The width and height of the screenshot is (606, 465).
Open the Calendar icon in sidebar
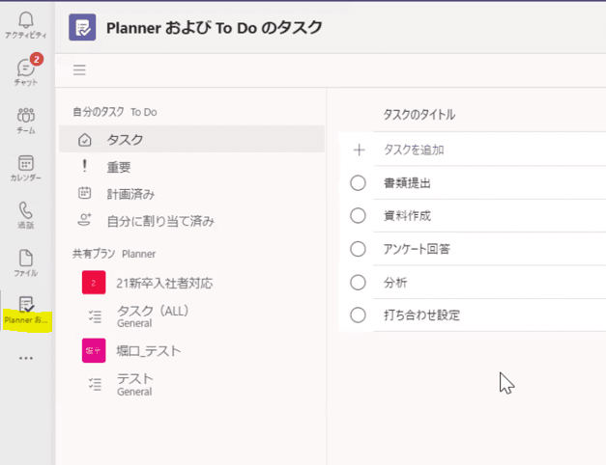pos(26,167)
